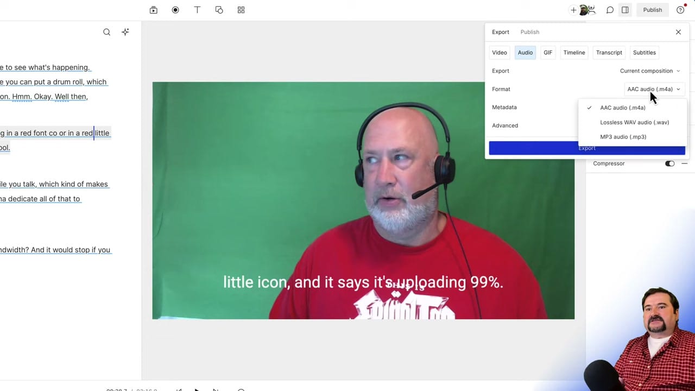Expand the Metadata section
695x391 pixels.
(504, 107)
